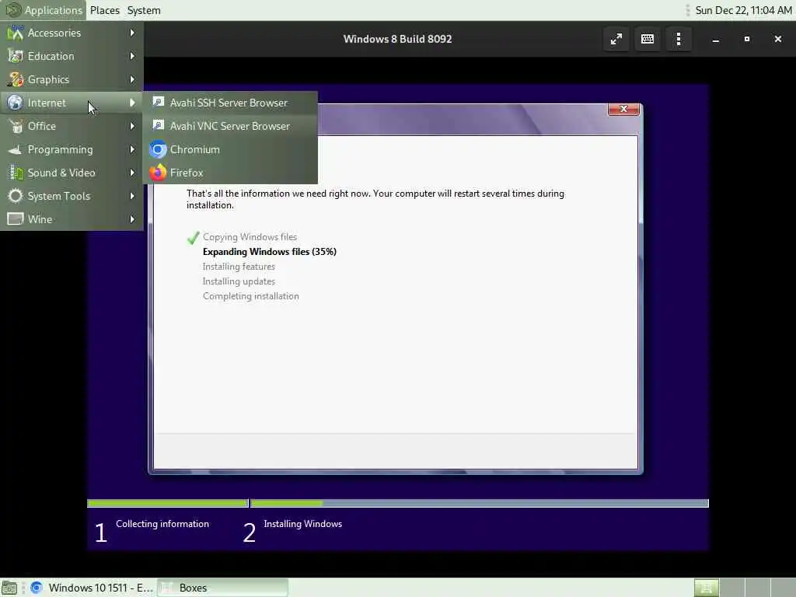Open the Accessories category icon

16,33
